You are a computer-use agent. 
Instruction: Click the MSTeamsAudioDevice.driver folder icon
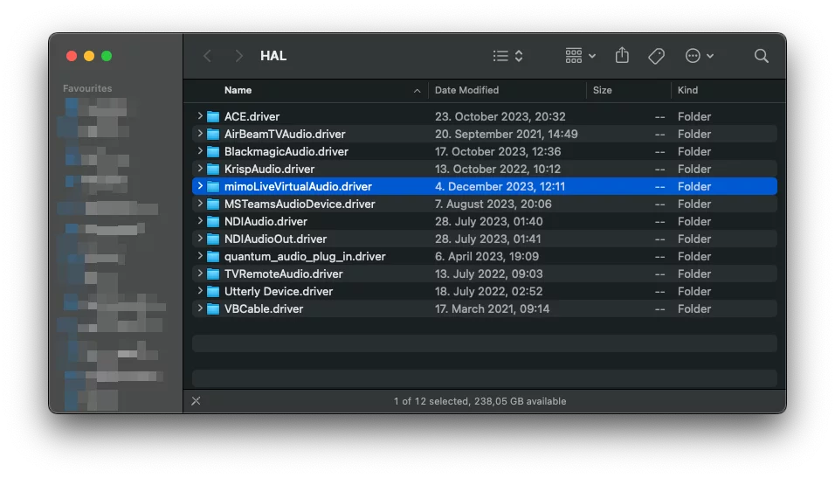pyautogui.click(x=213, y=204)
